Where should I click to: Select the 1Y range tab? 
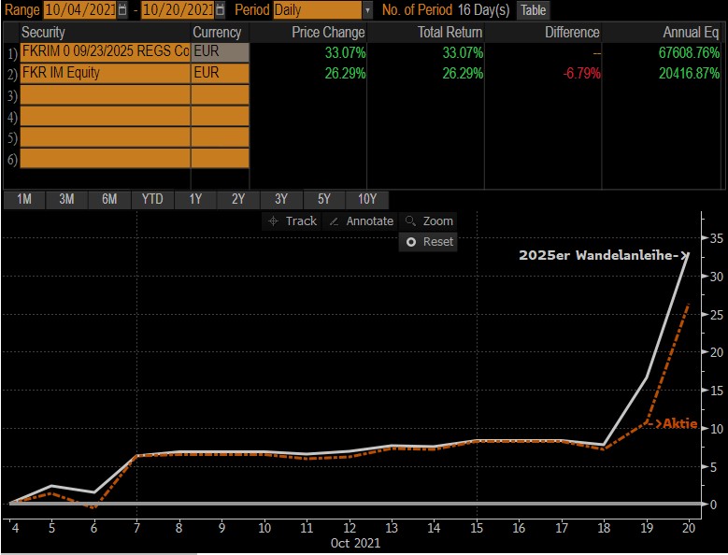[195, 200]
